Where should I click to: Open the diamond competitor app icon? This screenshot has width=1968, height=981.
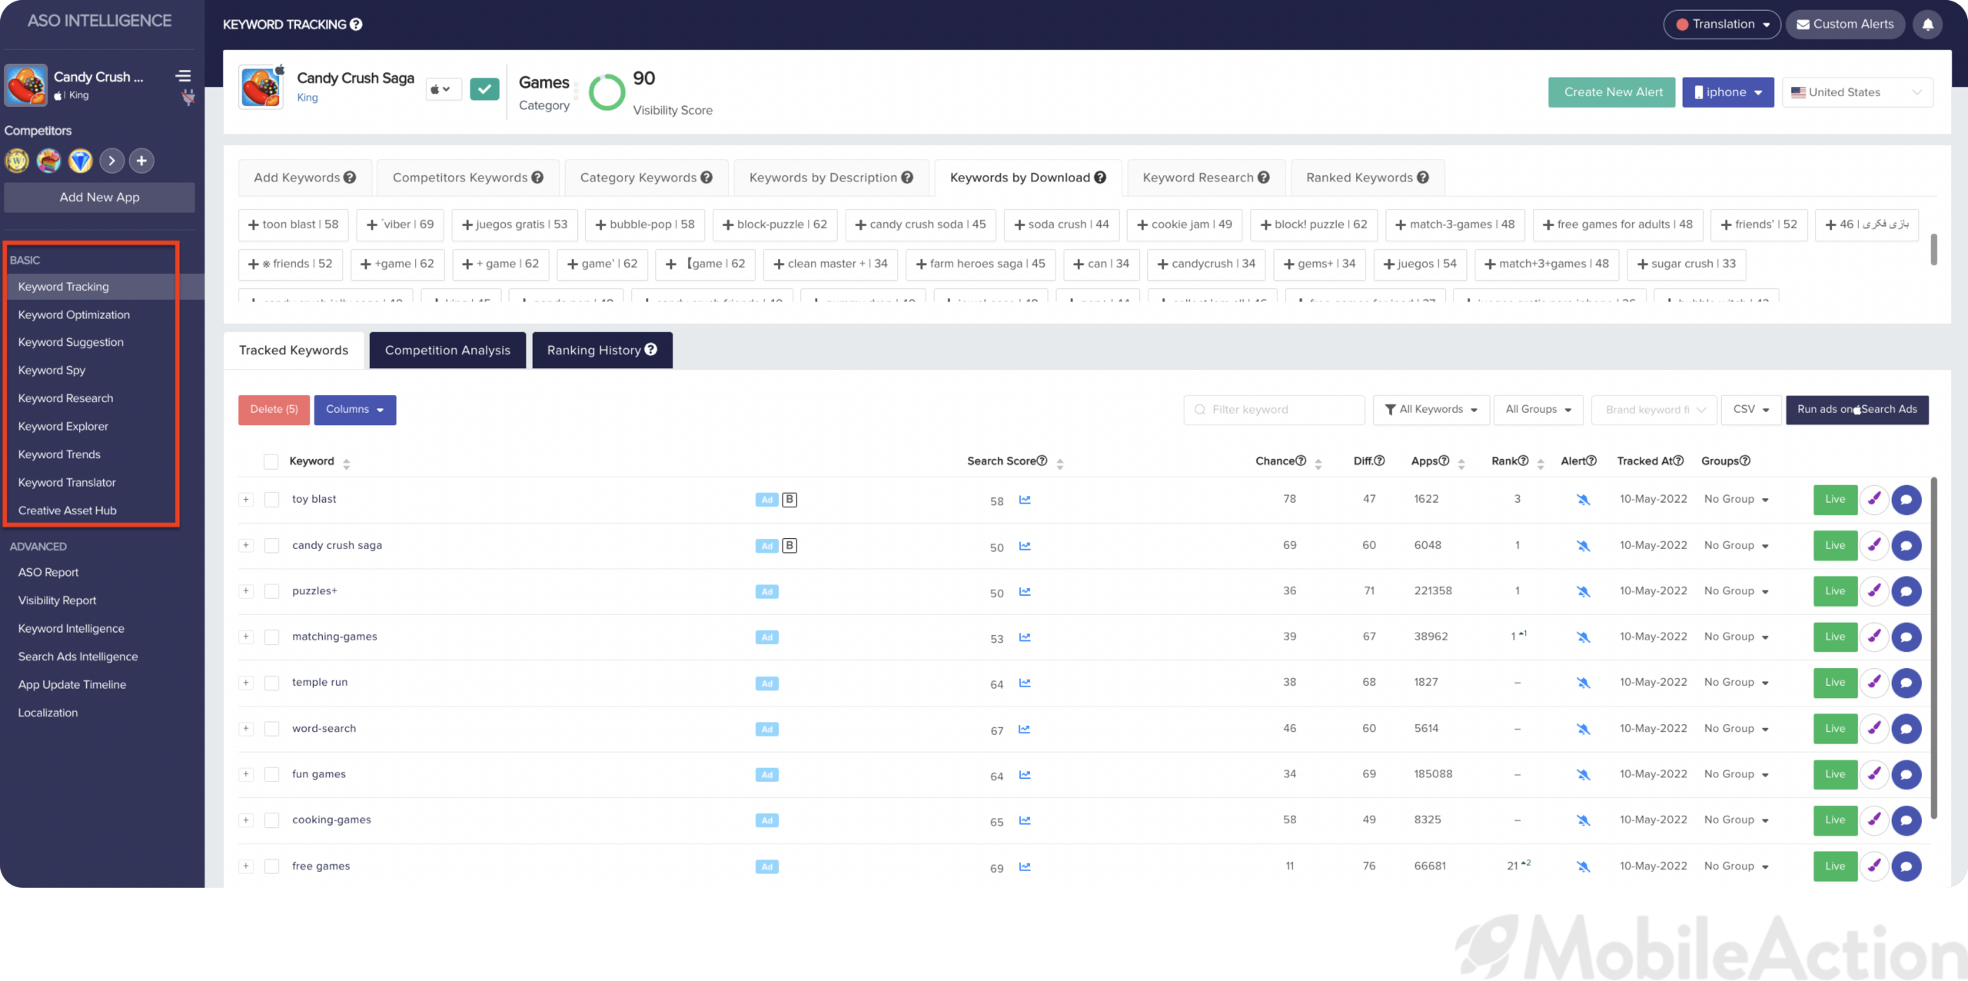coord(80,161)
